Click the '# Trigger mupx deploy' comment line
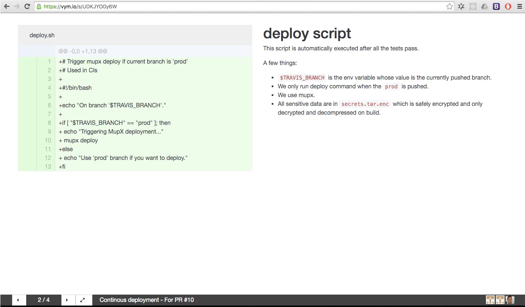This screenshot has width=525, height=307. point(123,61)
